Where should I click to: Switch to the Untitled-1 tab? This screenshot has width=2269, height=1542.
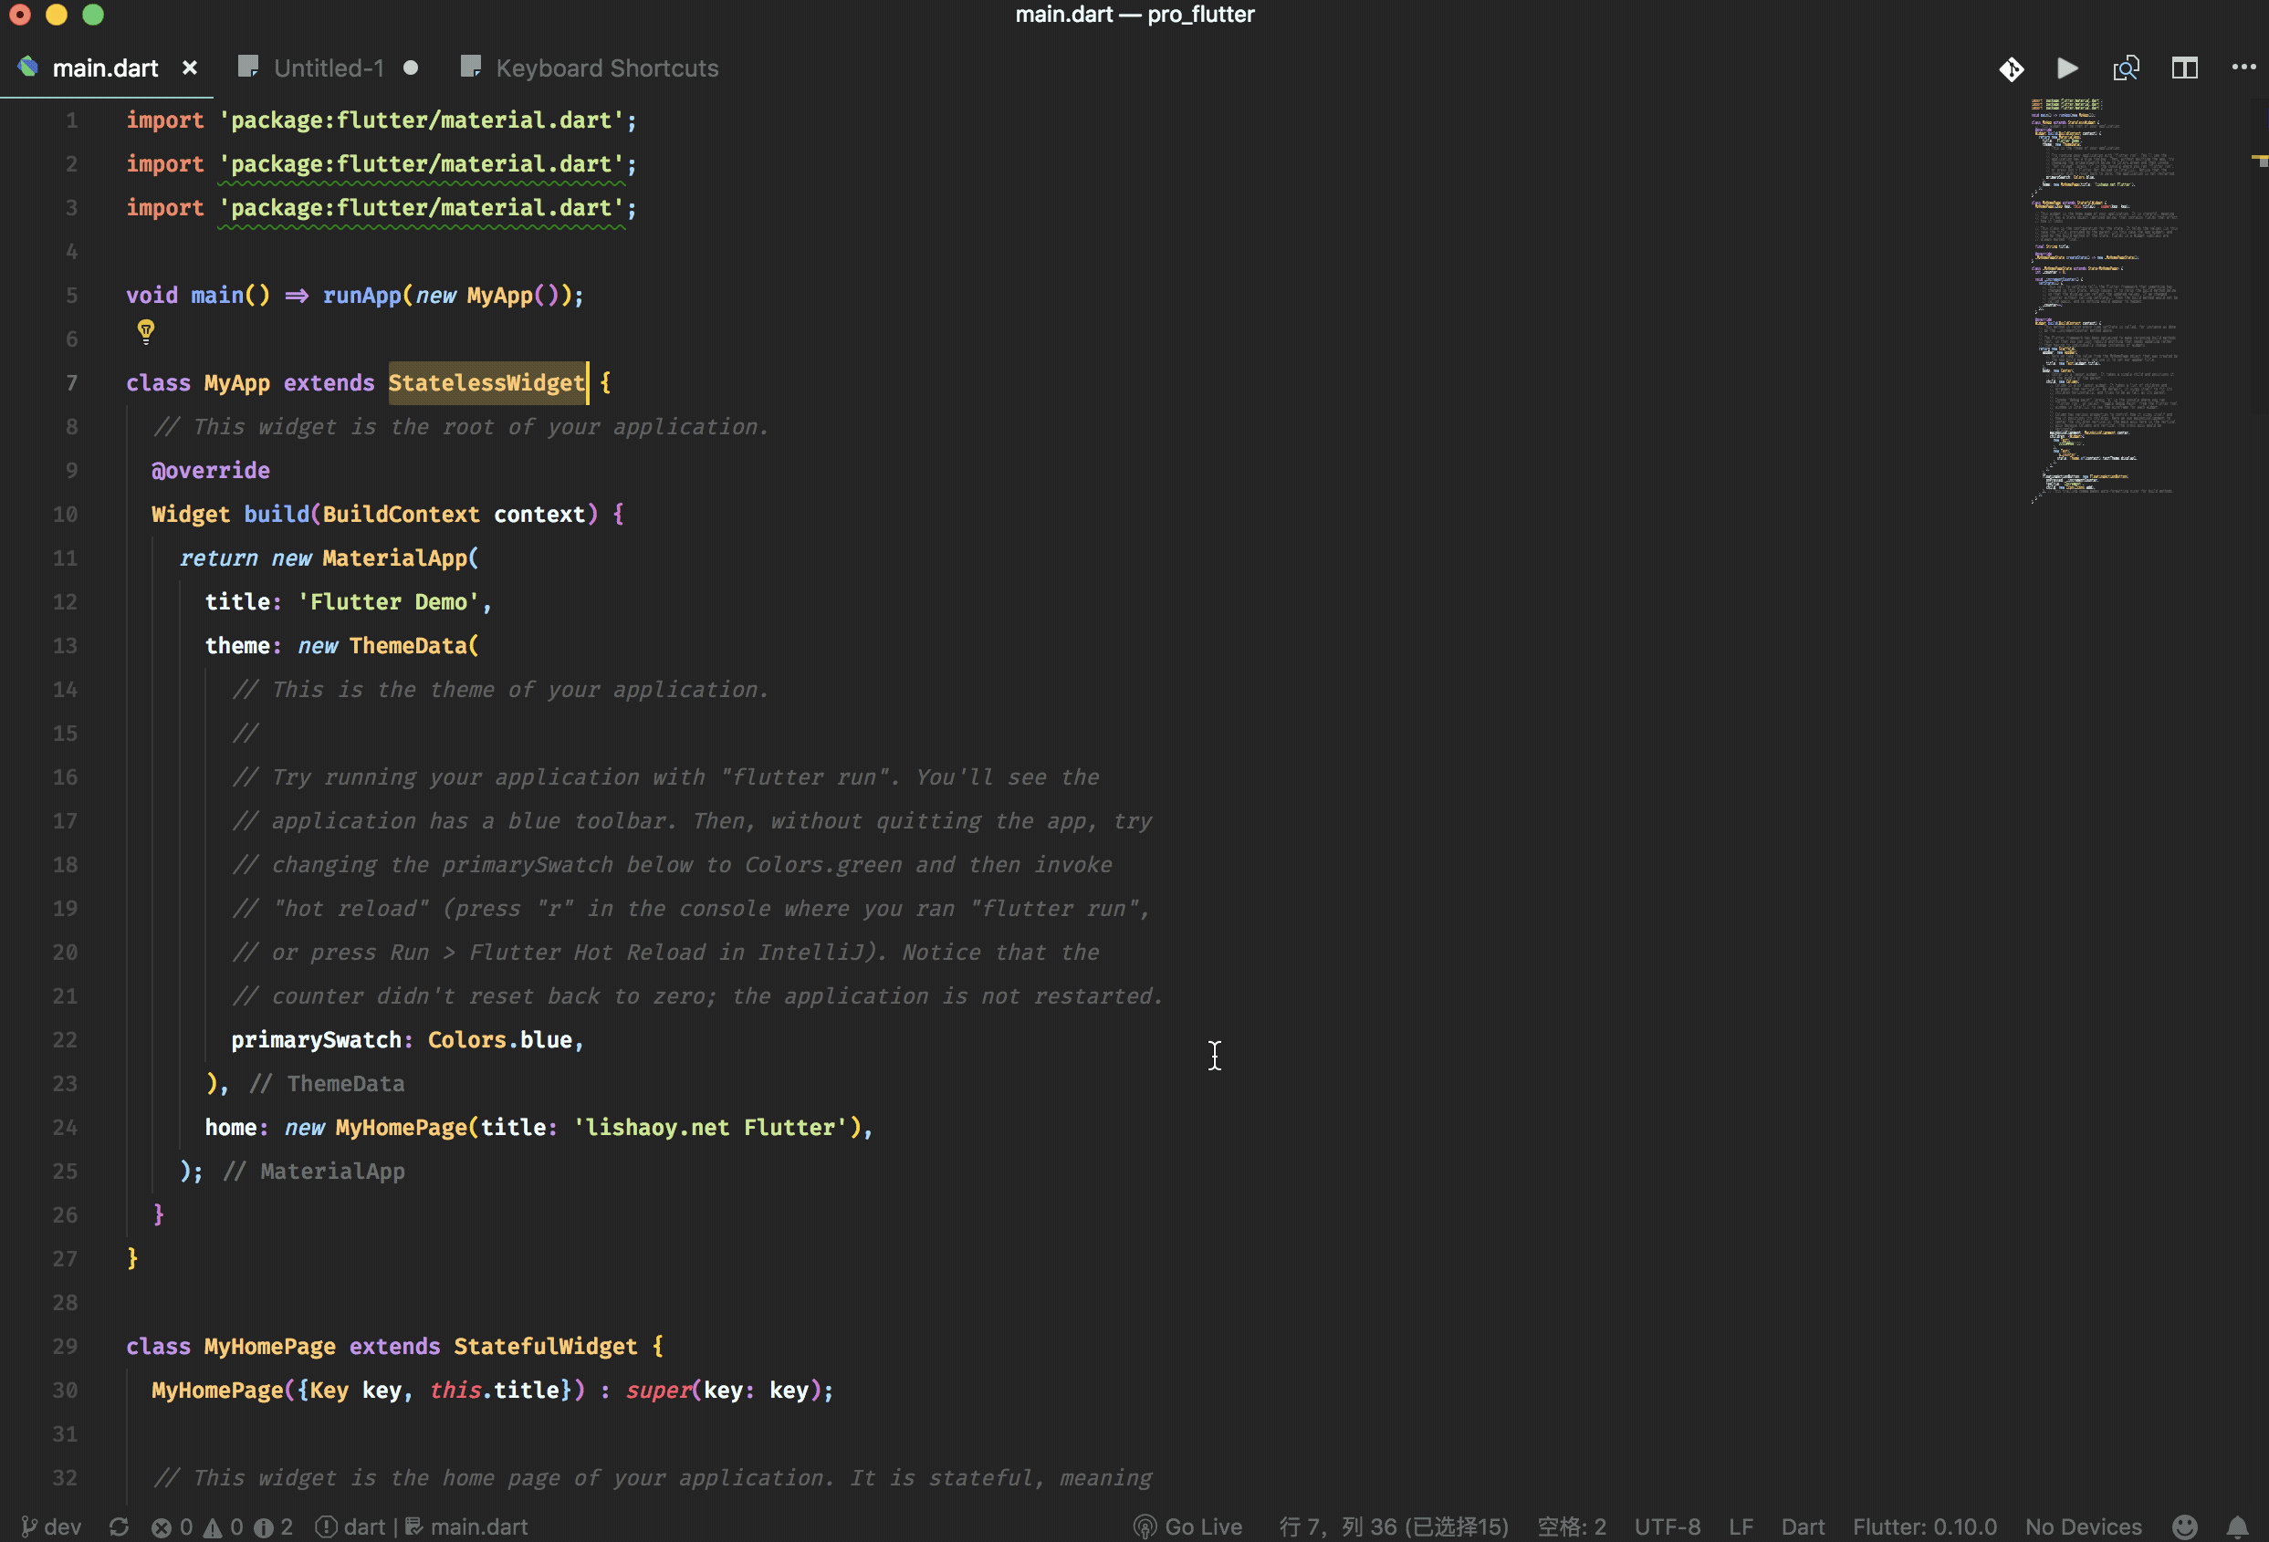pyautogui.click(x=328, y=68)
